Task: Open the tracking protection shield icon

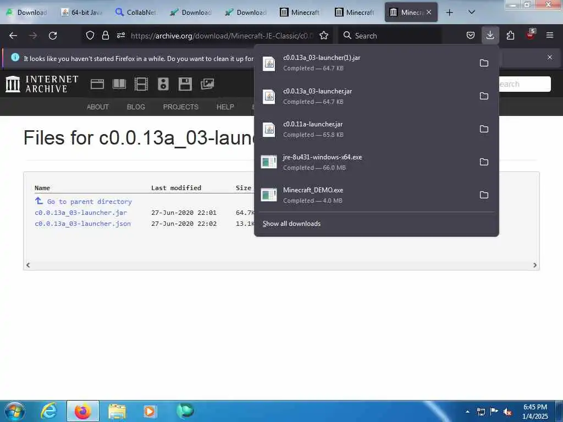Action: coord(90,36)
